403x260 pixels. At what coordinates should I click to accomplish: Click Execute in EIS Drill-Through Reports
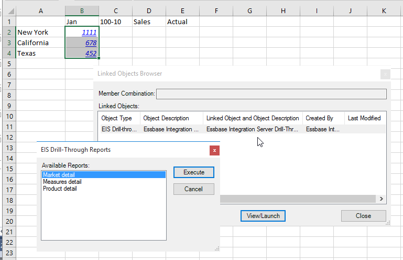(x=194, y=172)
